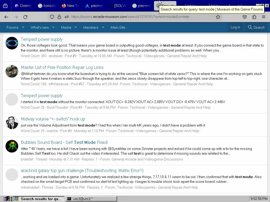Open General Arcade and Videogame Discussions forum link
The image size is (270, 202).
pyautogui.click(x=147, y=159)
